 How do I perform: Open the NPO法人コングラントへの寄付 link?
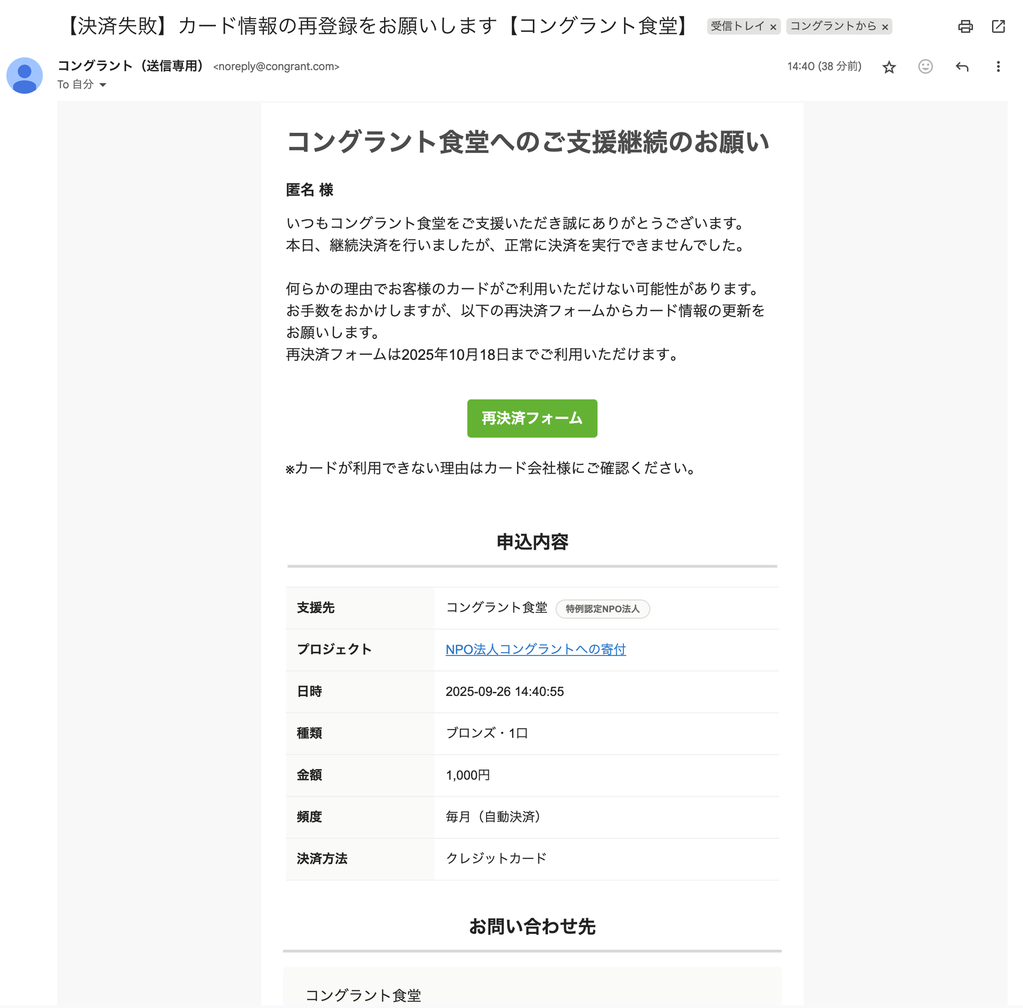point(535,649)
